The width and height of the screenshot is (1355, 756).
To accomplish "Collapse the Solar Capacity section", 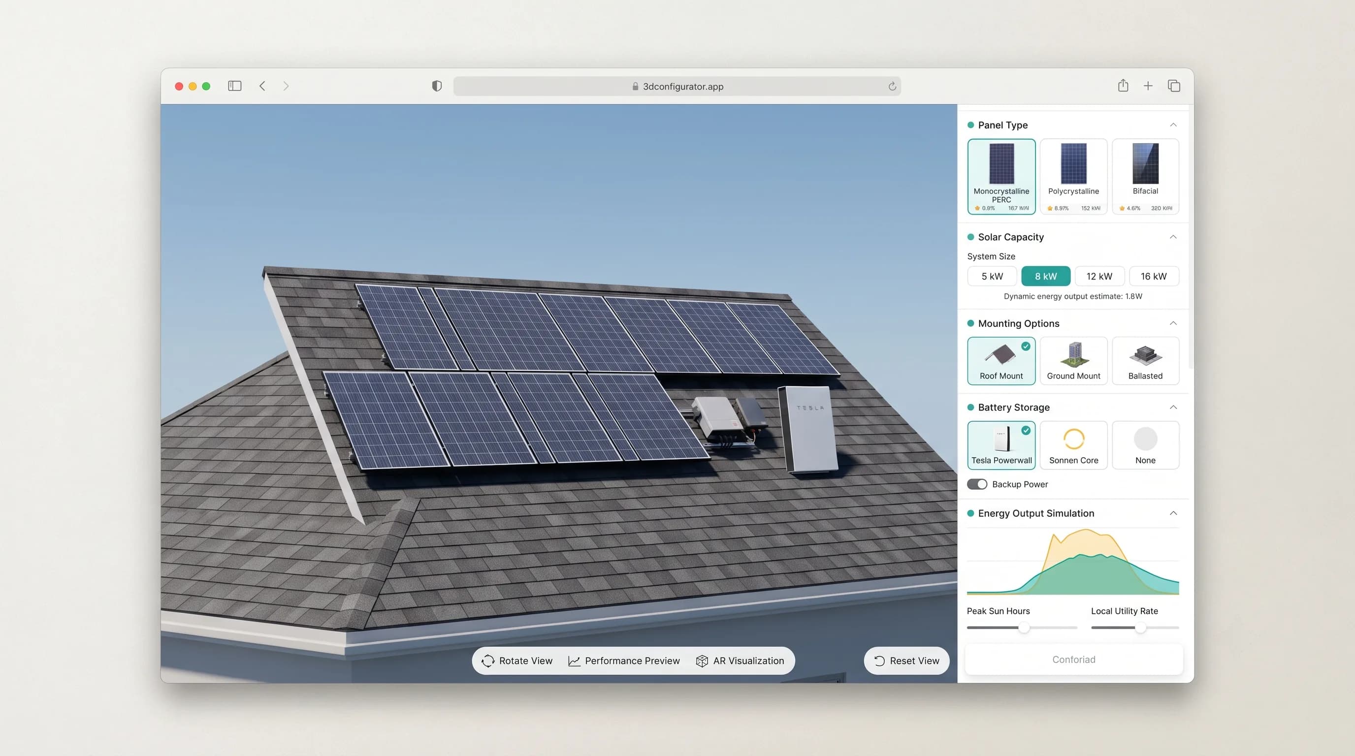I will point(1173,237).
